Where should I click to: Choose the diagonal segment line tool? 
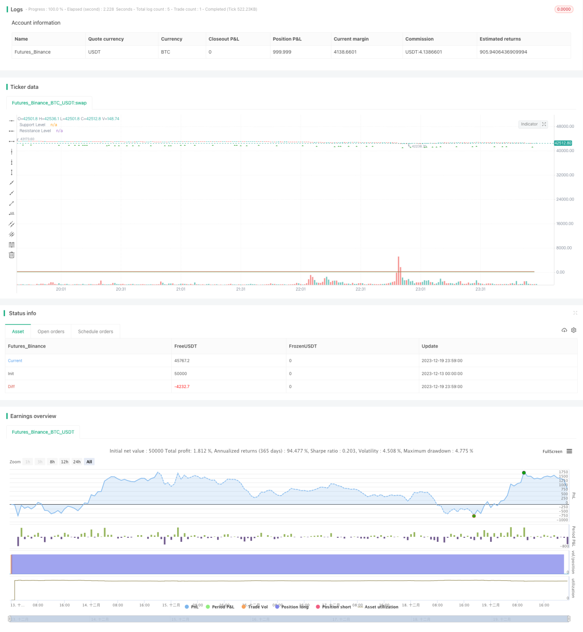coord(12,203)
